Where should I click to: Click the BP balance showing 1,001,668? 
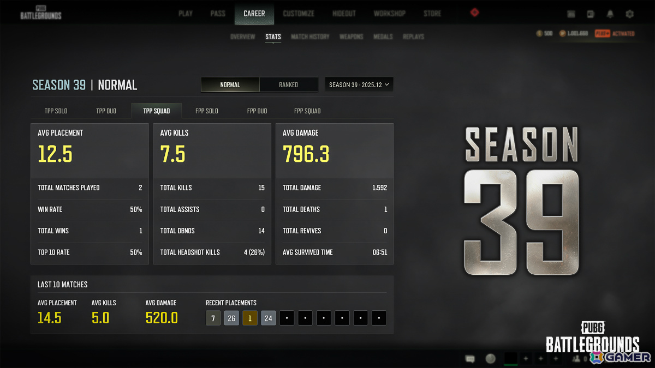coord(573,33)
